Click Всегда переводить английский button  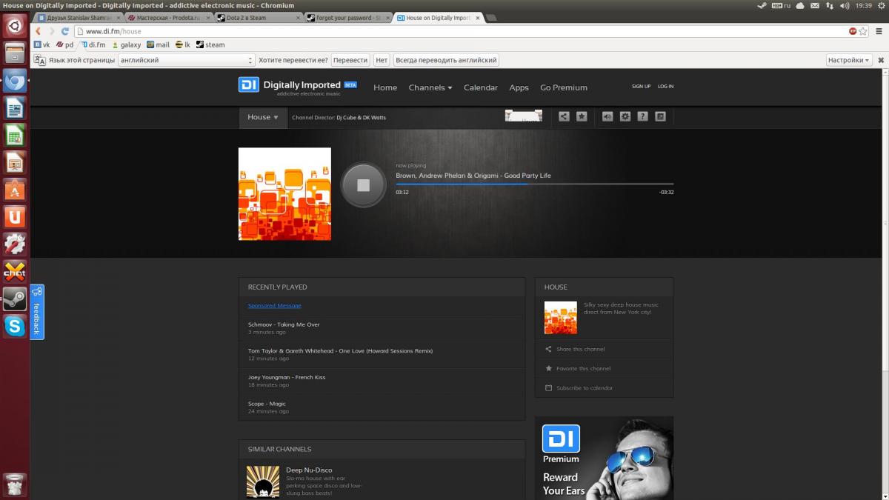coord(445,60)
